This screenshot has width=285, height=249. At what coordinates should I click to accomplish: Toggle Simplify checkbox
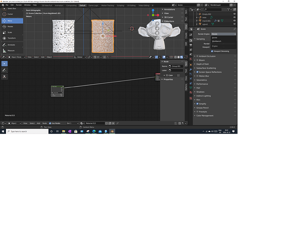(x=197, y=104)
